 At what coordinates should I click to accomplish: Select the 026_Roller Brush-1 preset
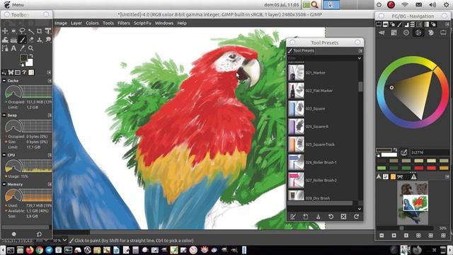click(323, 162)
